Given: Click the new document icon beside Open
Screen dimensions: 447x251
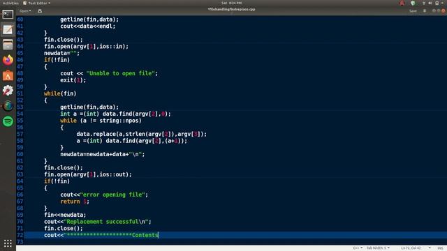Looking at the screenshot, I should click(x=40, y=11).
